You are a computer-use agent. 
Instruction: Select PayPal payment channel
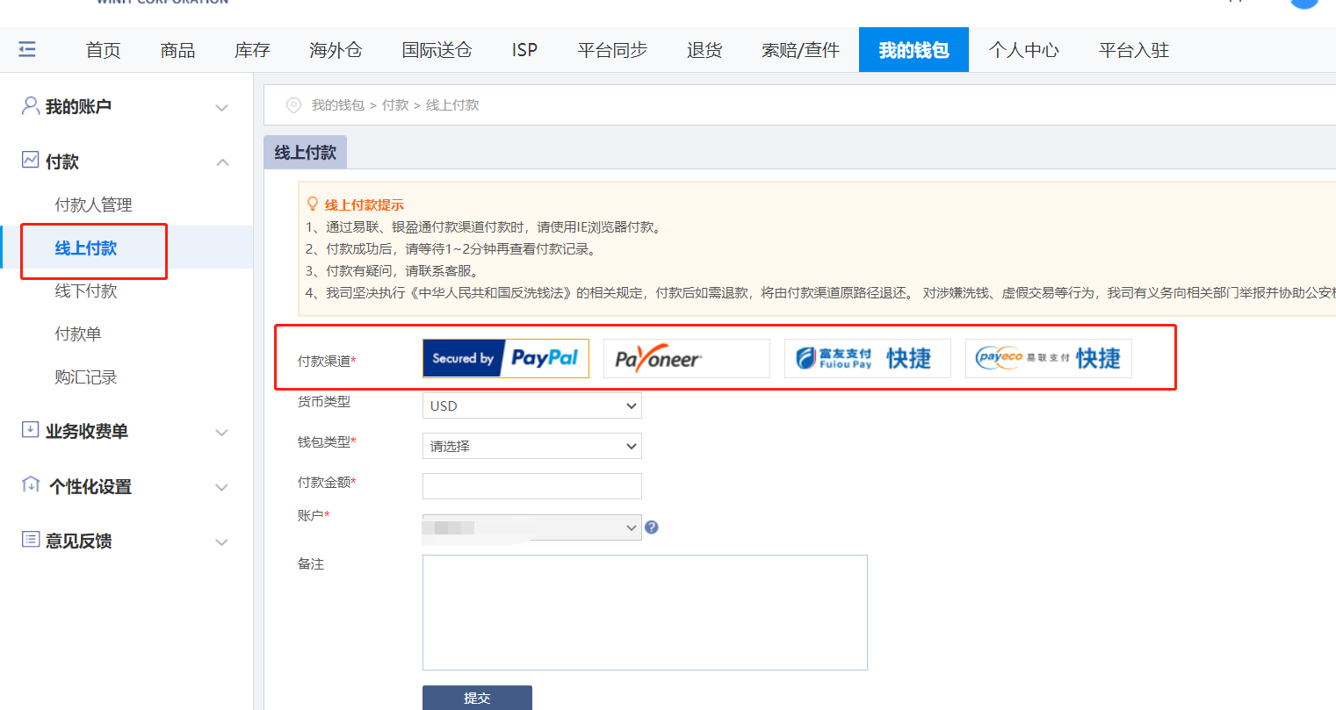point(506,358)
